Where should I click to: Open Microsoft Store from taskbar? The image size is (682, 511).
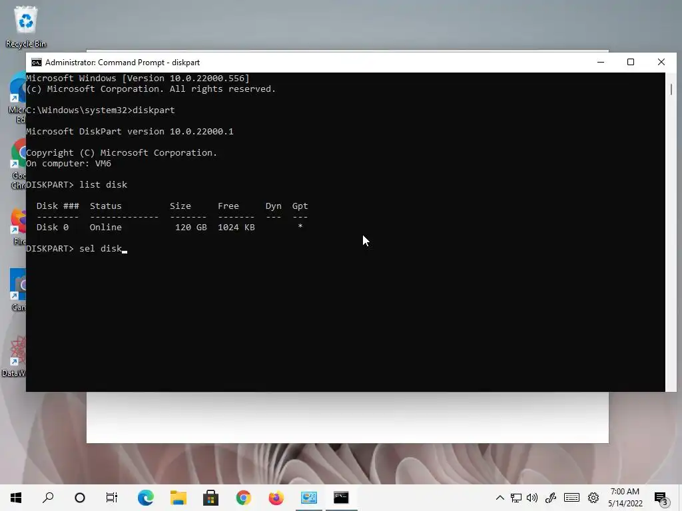pyautogui.click(x=211, y=498)
